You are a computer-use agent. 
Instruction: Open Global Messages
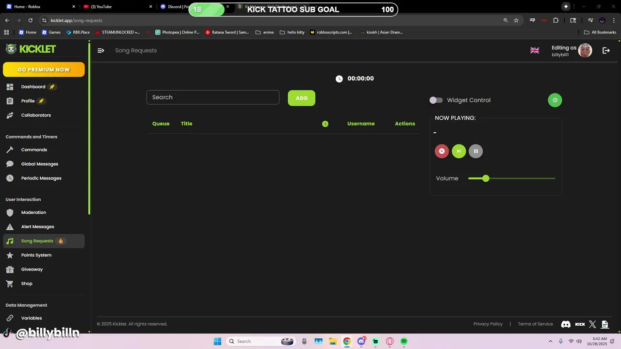point(39,164)
